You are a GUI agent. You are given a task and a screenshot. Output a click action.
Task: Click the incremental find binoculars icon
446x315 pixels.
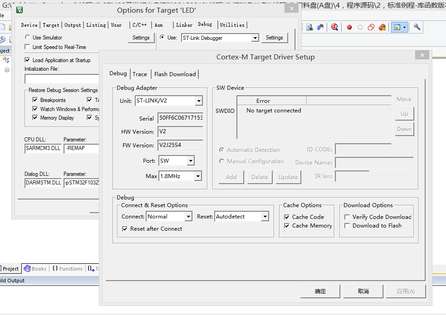[320, 27]
